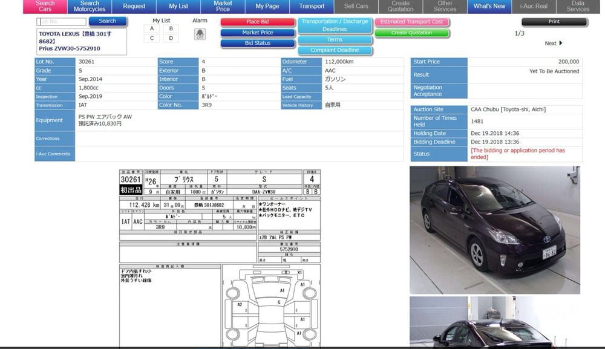Select A/C value AAC
Viewport: 605px width, 349px height.
pos(330,71)
